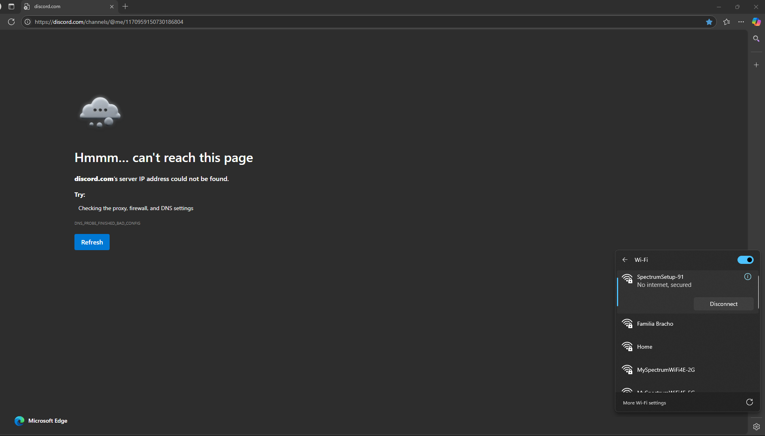
Task: Open the tab actions menu
Action: point(11,6)
